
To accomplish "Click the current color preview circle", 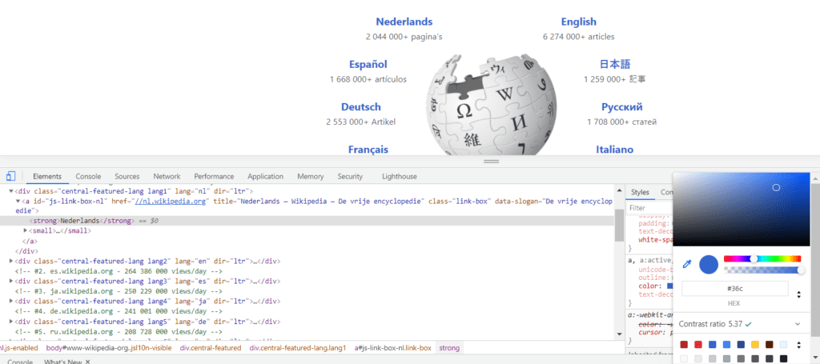I will click(x=709, y=265).
